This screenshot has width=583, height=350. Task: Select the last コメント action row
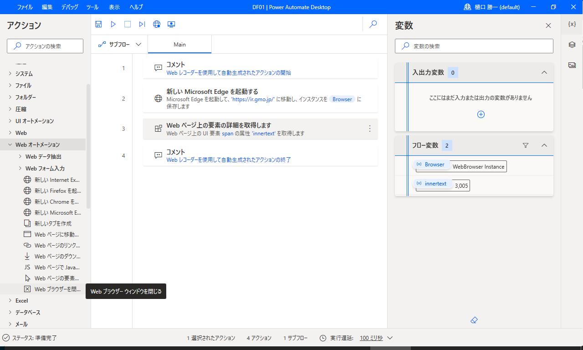coord(260,155)
